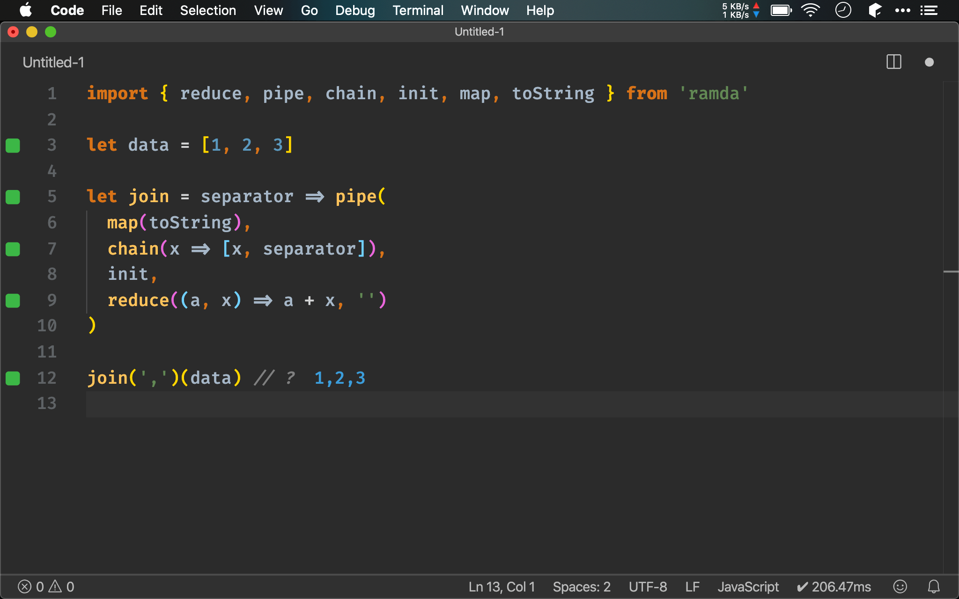Viewport: 959px width, 599px height.
Task: Click the notifications bell icon
Action: tap(934, 586)
